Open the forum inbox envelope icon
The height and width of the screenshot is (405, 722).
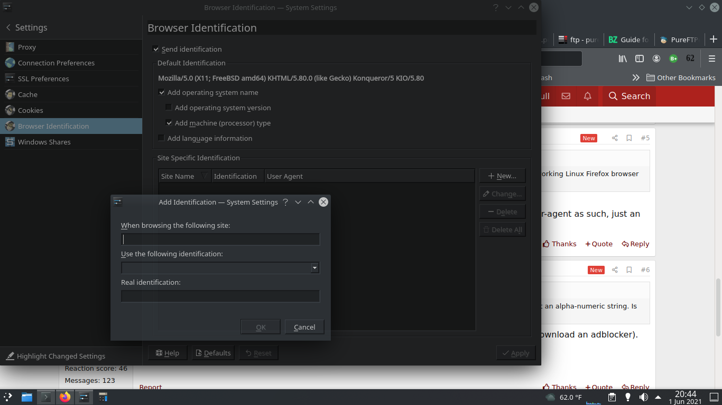[x=566, y=96]
